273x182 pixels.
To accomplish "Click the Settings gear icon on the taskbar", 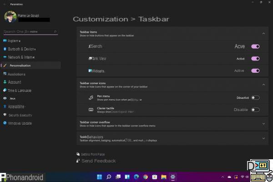I will 173,177.
